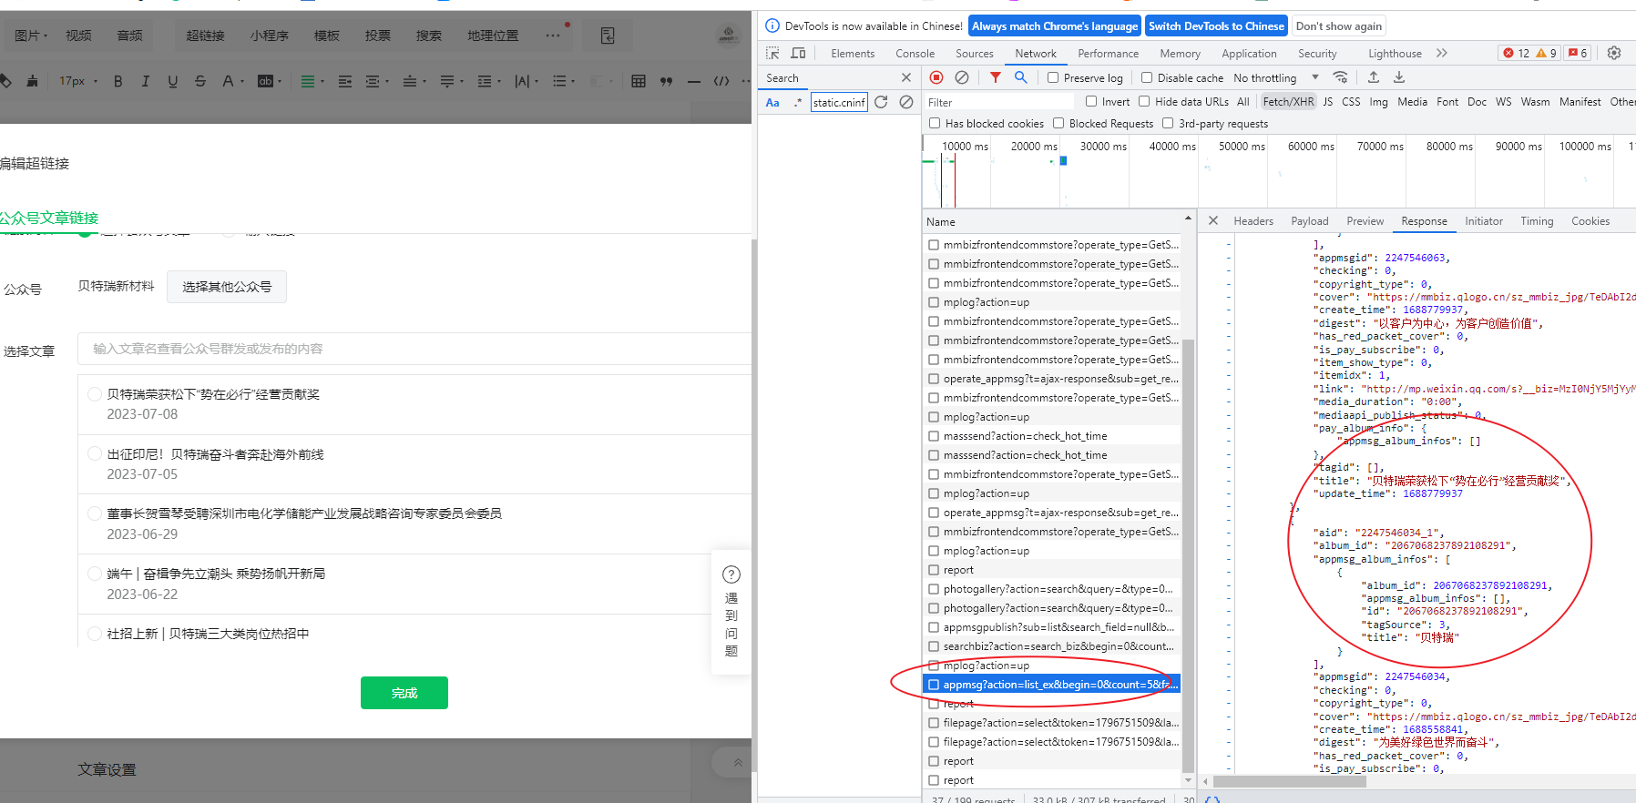Viewport: 1636px width, 803px height.
Task: Select the 端午 article radio button
Action: coord(95,574)
